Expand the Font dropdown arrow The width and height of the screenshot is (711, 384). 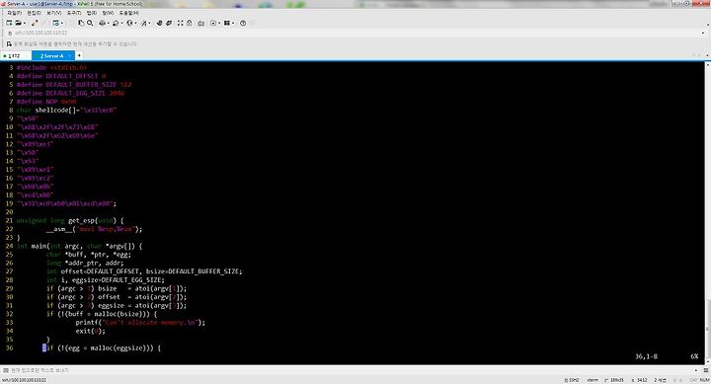(x=149, y=23)
